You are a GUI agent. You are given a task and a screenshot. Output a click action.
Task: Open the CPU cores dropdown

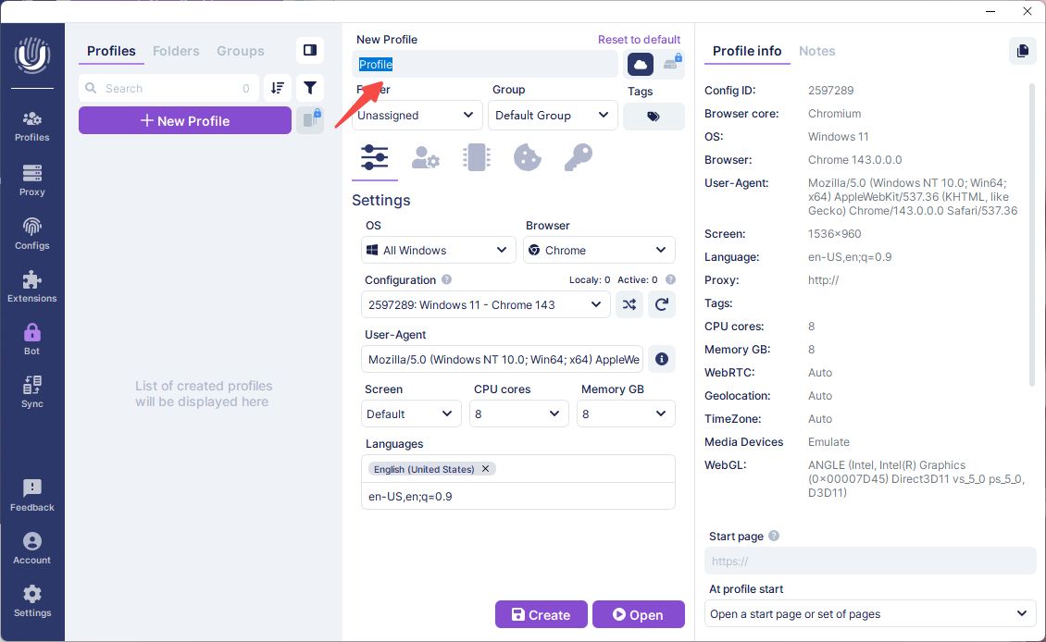tap(518, 414)
